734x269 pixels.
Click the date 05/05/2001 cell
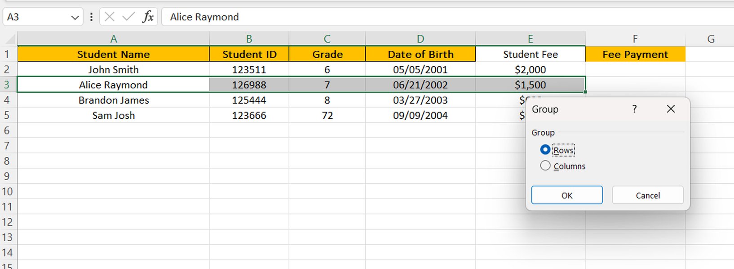click(420, 69)
